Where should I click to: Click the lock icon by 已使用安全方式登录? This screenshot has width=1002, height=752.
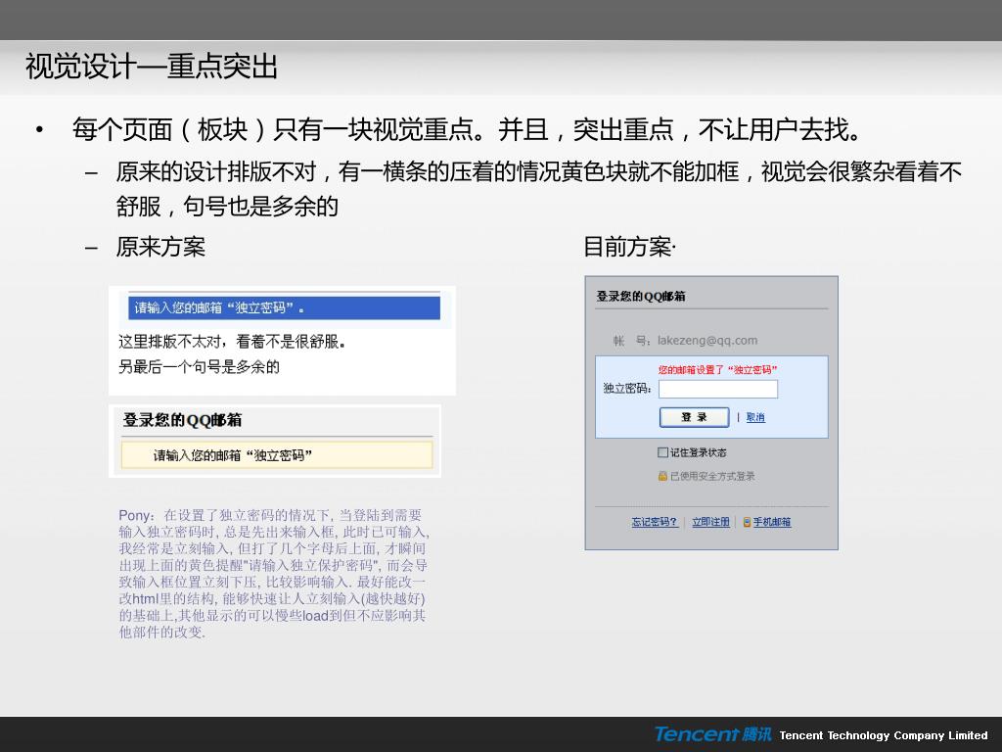pyautogui.click(x=662, y=476)
